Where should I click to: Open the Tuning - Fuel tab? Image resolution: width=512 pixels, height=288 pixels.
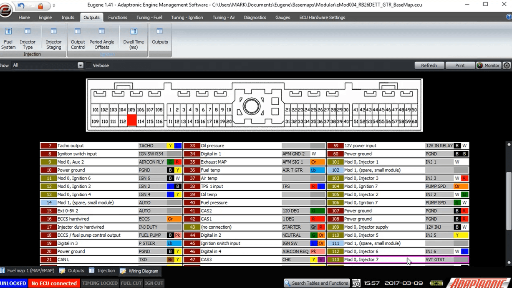(x=149, y=18)
